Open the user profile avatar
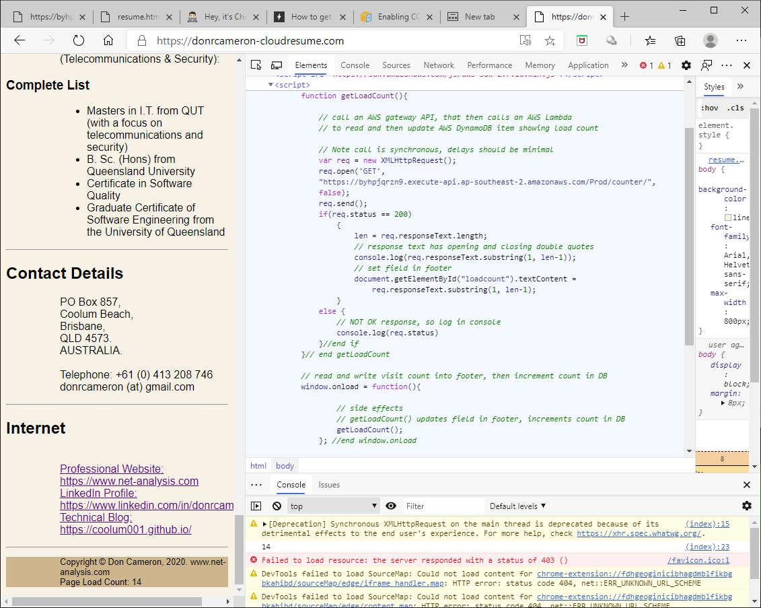This screenshot has height=608, width=761. 711,40
